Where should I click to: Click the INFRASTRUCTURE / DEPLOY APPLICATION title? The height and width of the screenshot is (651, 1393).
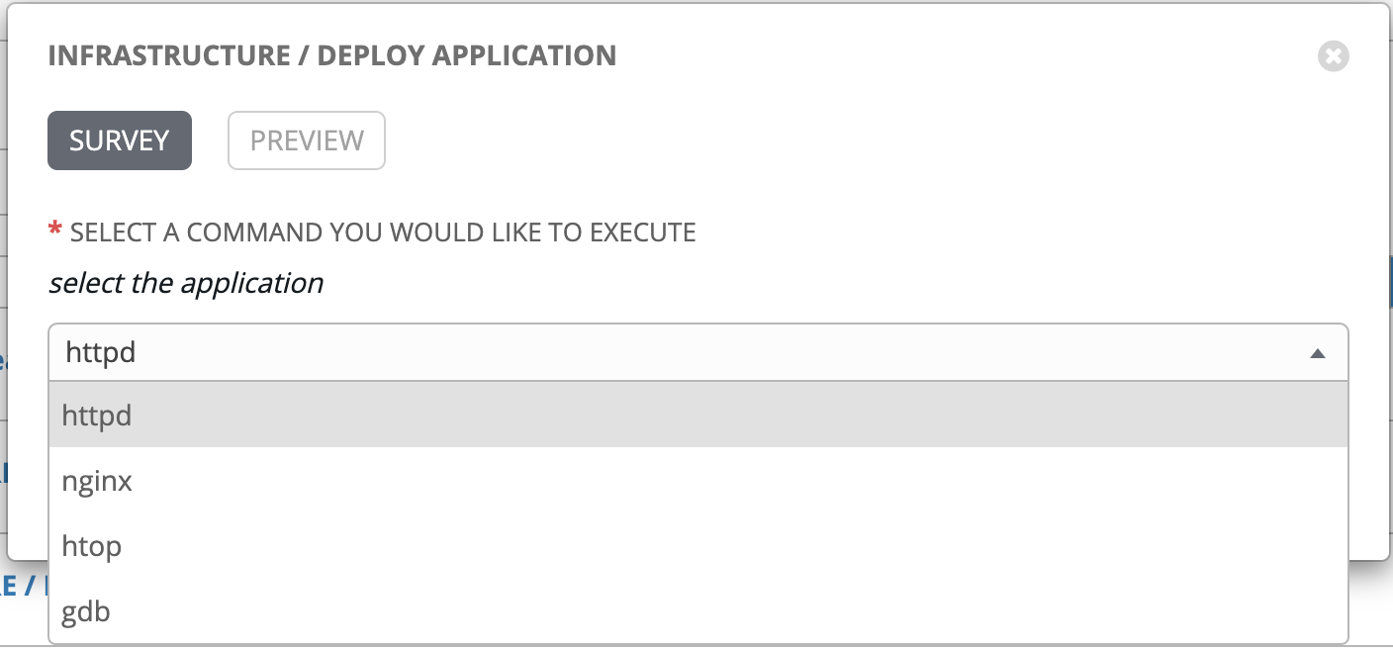click(x=331, y=55)
